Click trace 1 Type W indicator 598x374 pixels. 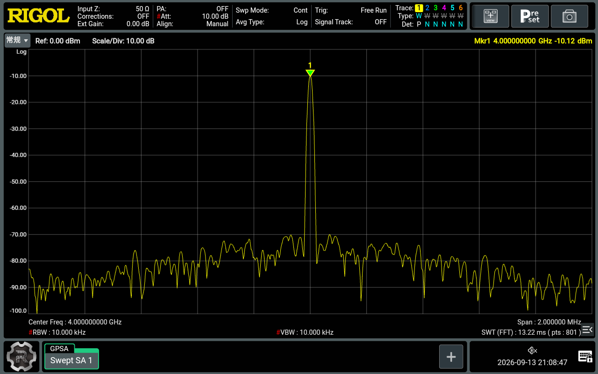click(419, 16)
